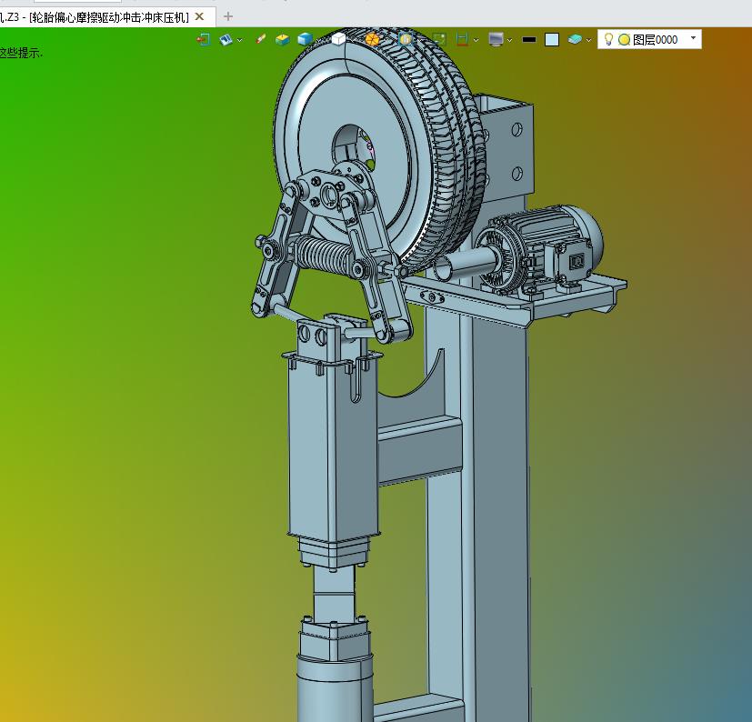
Task: Click the blue shaded cube icon
Action: point(305,39)
